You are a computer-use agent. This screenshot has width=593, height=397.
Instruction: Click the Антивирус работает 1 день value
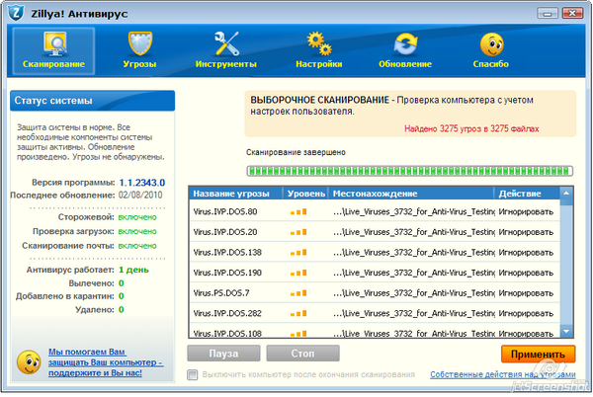tap(133, 270)
